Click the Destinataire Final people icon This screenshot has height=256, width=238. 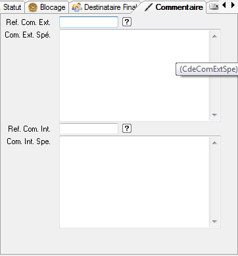[x=77, y=7]
